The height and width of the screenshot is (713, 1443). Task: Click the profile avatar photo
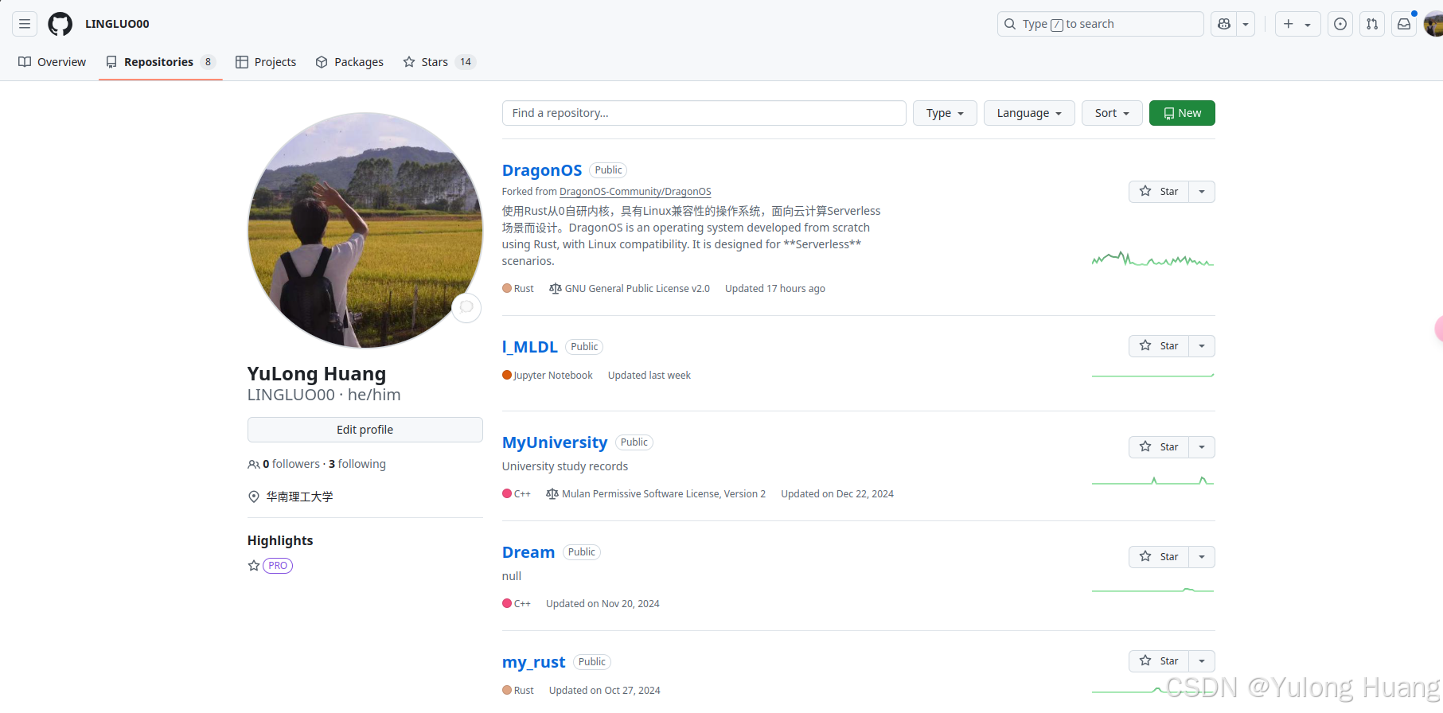pyautogui.click(x=365, y=230)
